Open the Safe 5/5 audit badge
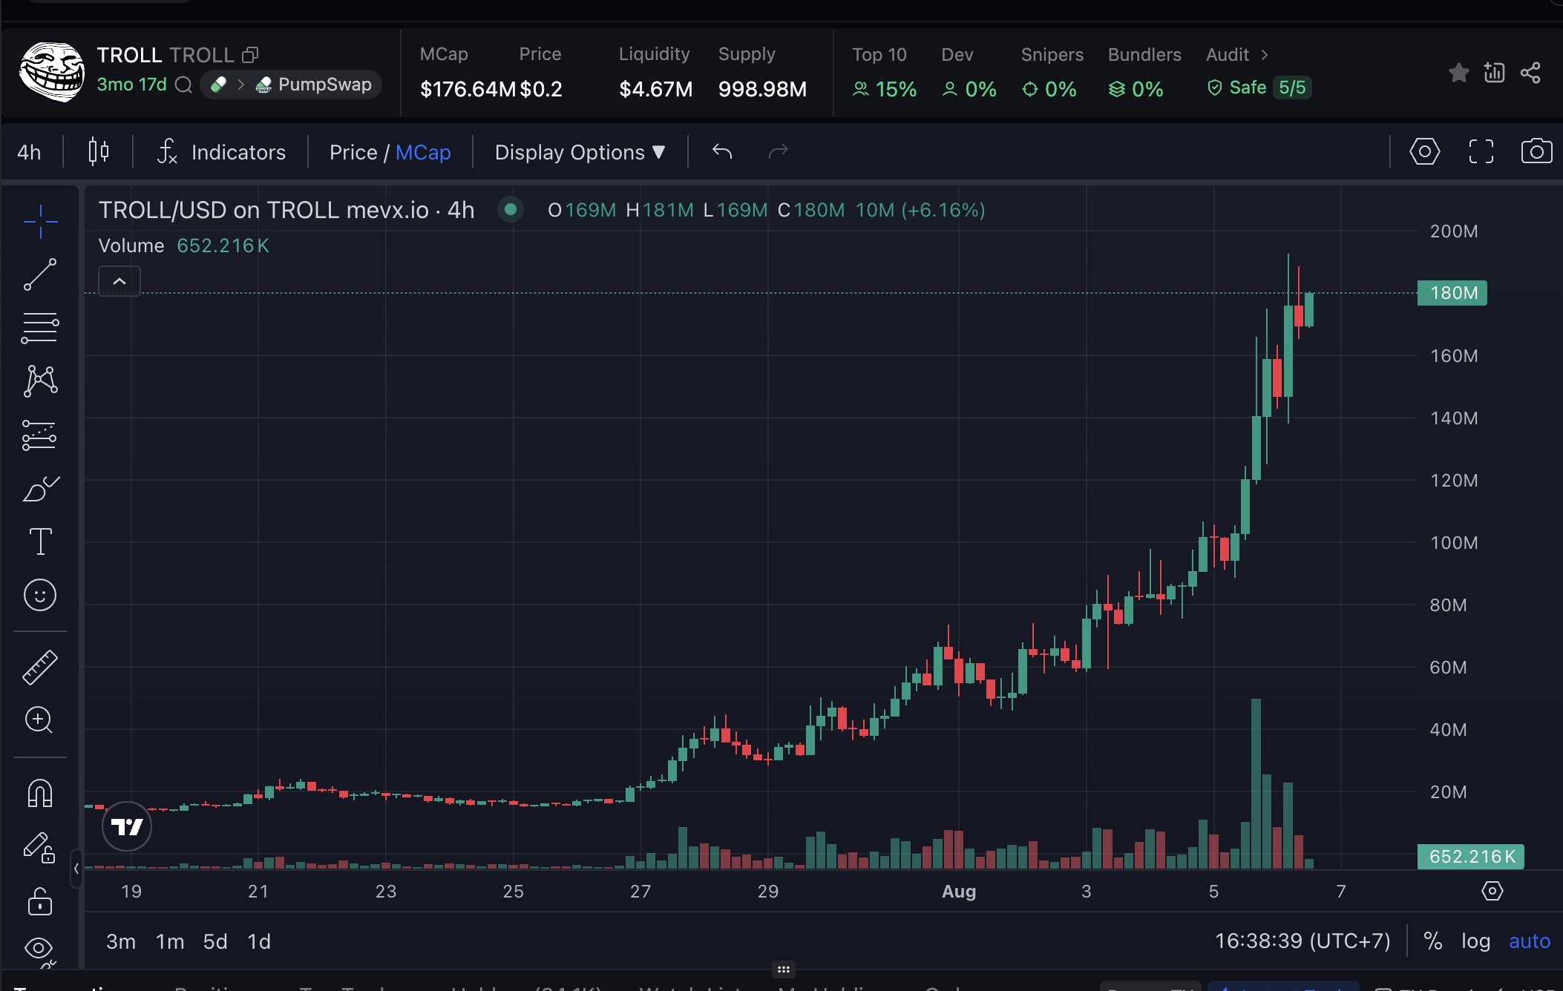Screen dimensions: 1563x991 pos(1259,88)
